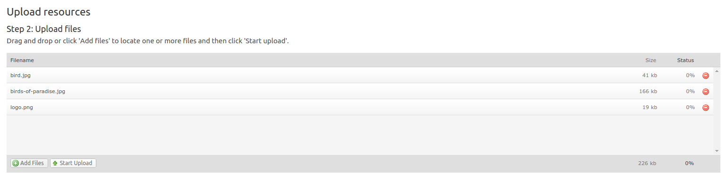Delete logo.png from the upload queue
The width and height of the screenshot is (727, 182).
(706, 108)
